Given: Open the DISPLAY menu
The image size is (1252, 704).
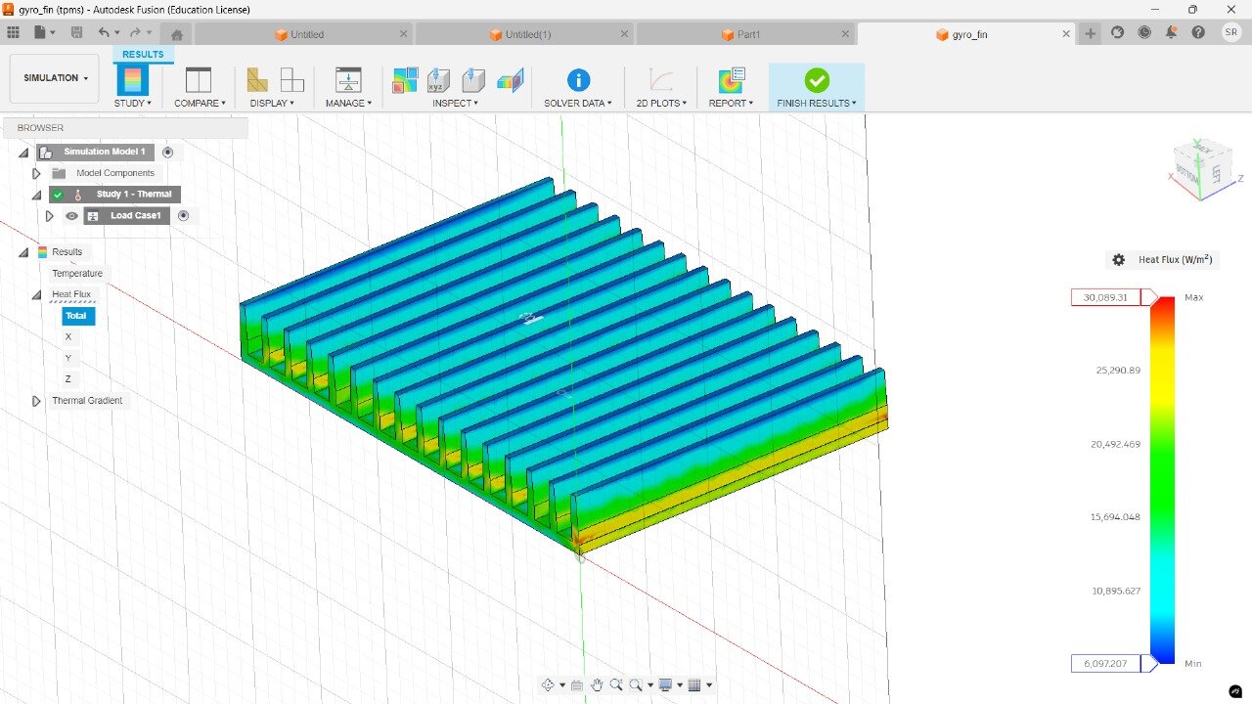Looking at the screenshot, I should coord(272,103).
